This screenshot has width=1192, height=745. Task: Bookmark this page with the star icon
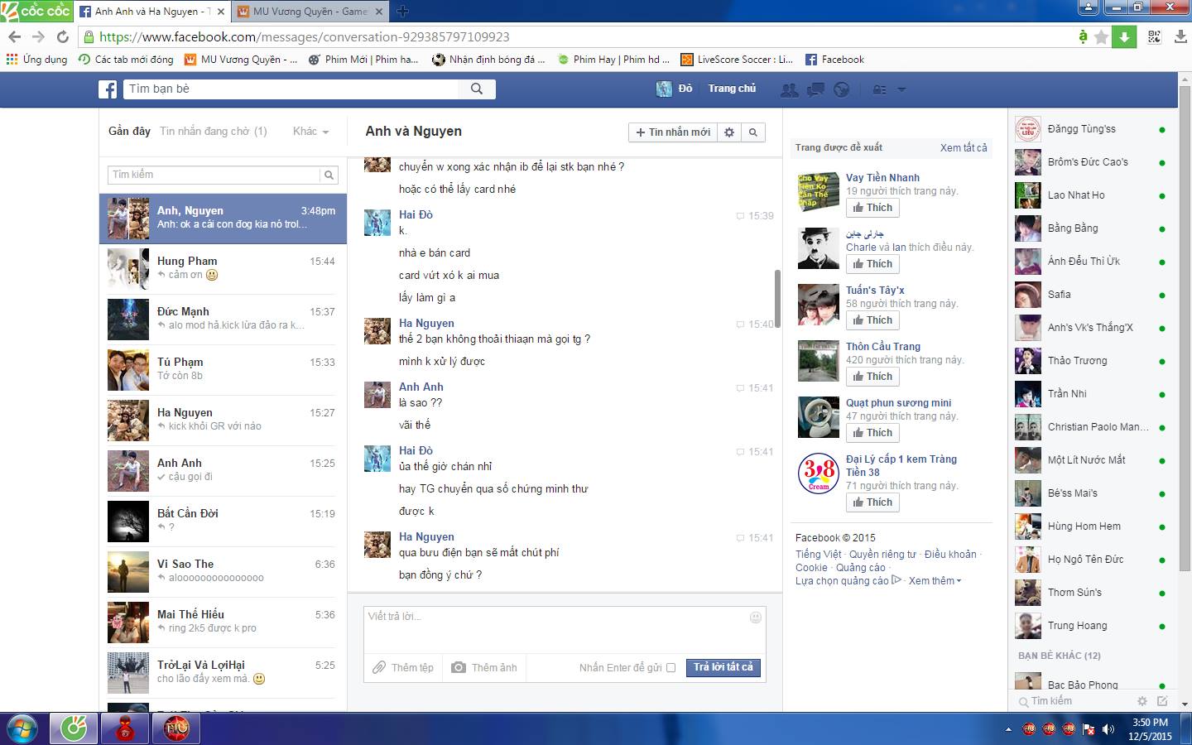point(1101,37)
